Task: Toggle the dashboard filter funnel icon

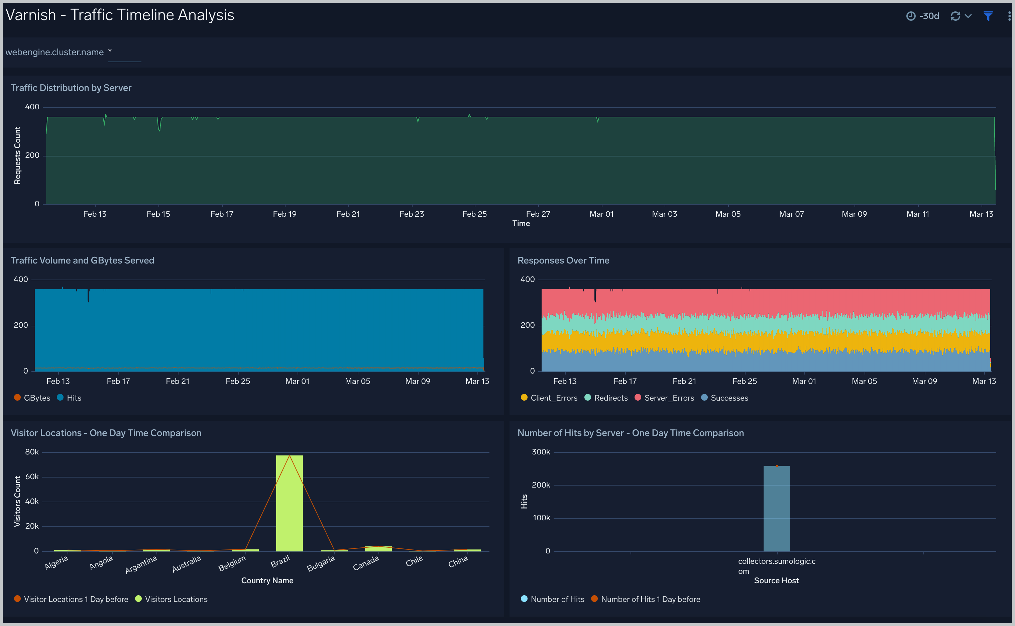Action: click(x=988, y=16)
